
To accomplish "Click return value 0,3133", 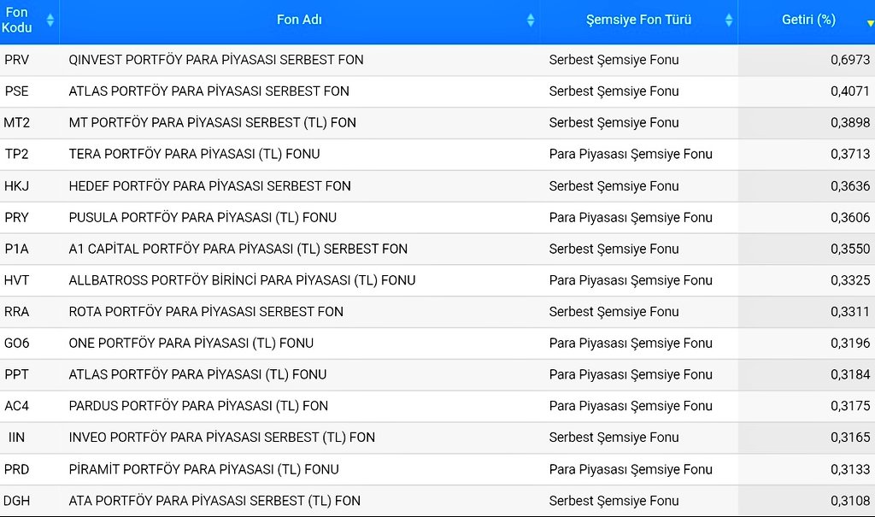I will pos(850,469).
